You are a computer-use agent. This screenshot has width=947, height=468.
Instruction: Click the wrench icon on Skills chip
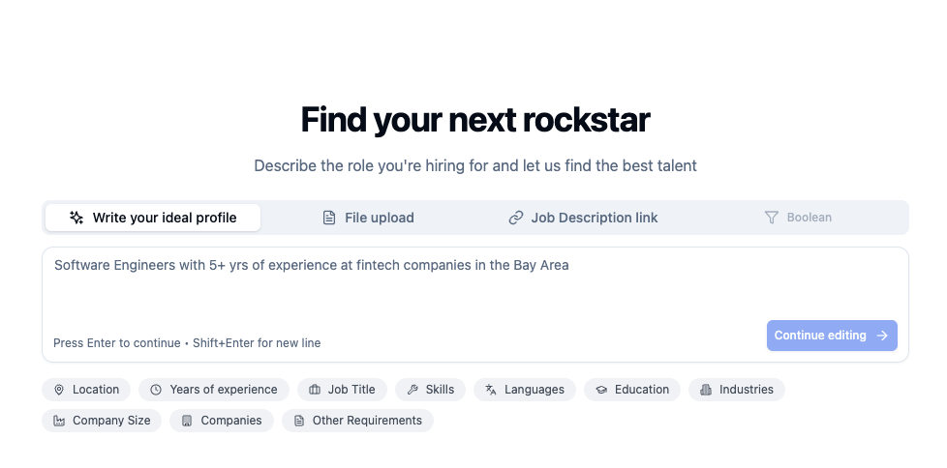point(412,390)
